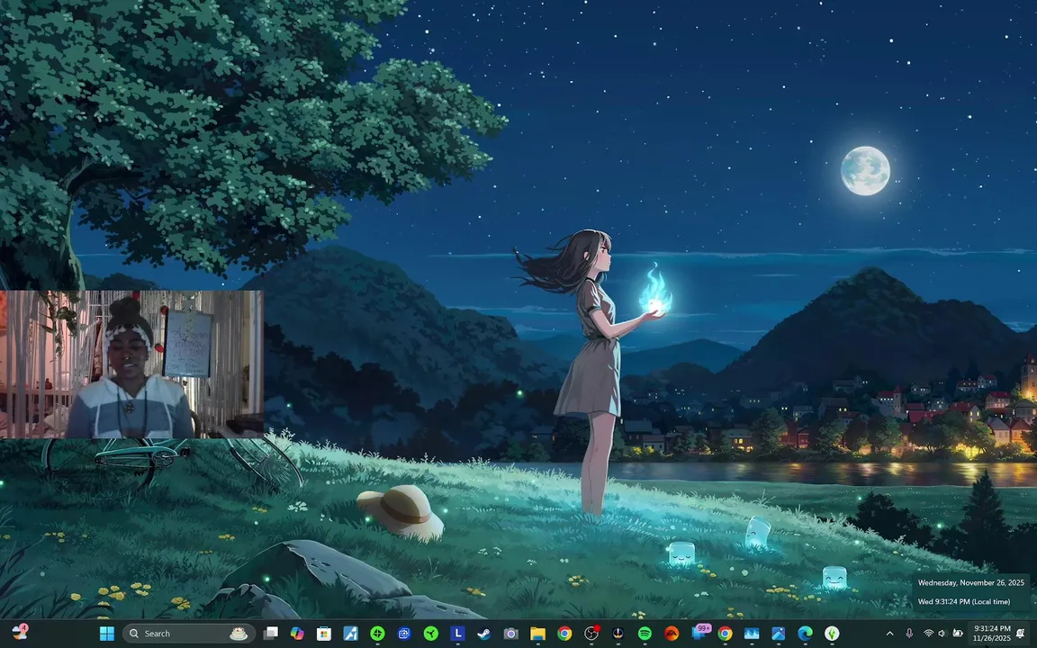Expand the hidden system tray icons chevron
This screenshot has width=1037, height=648.
click(889, 634)
